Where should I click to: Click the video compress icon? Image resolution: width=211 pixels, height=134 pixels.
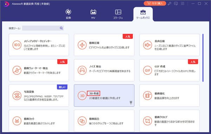tap(82, 45)
